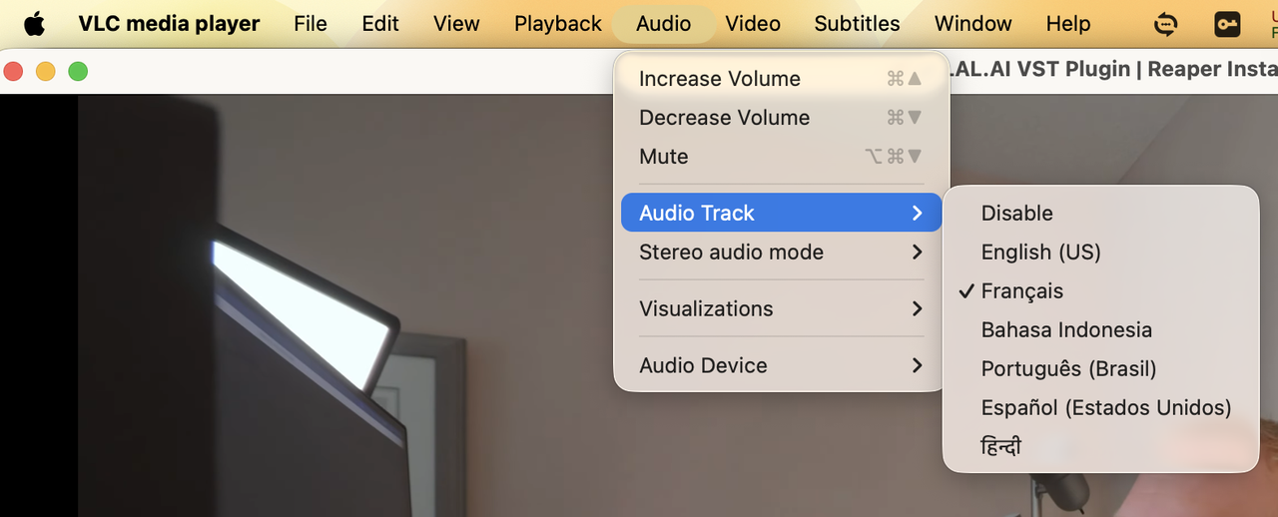Viewport: 1278px width, 517px height.
Task: Click Decrease Volume menu entry
Action: point(781,117)
